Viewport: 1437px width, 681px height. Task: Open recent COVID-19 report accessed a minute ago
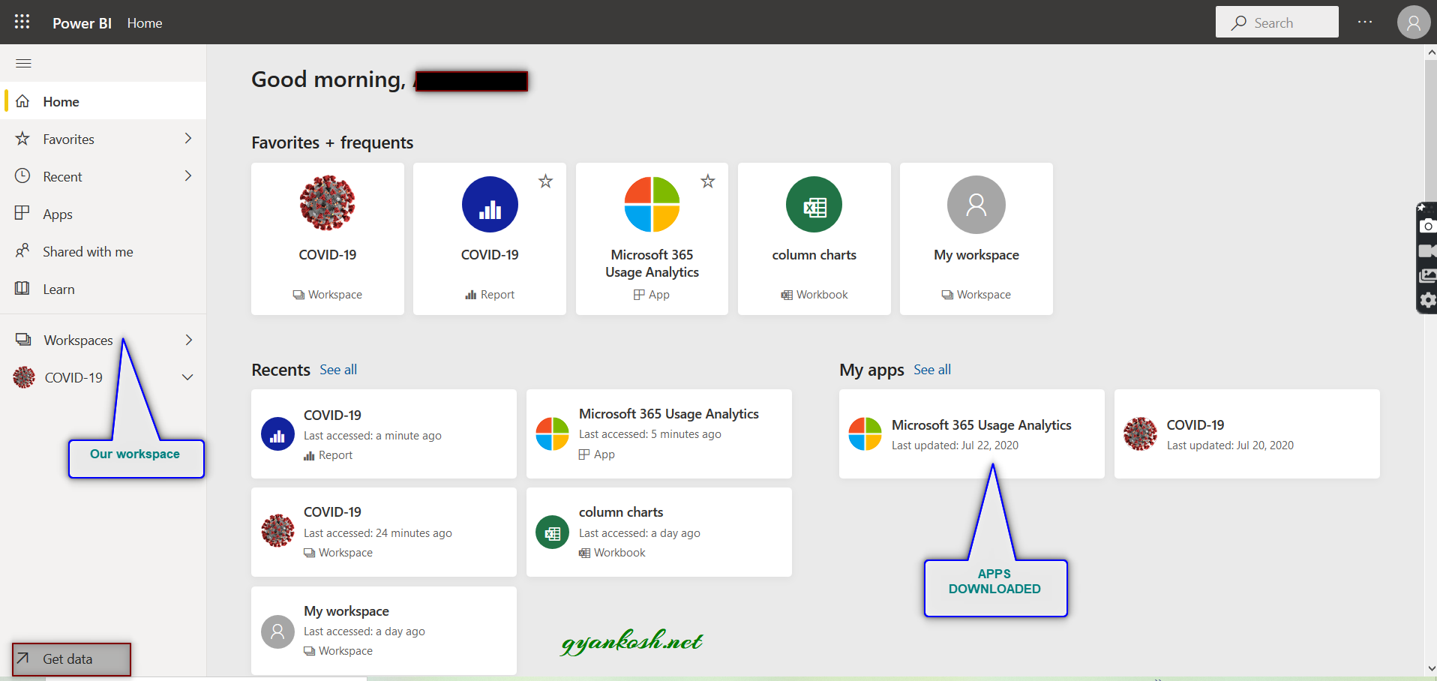coord(384,433)
